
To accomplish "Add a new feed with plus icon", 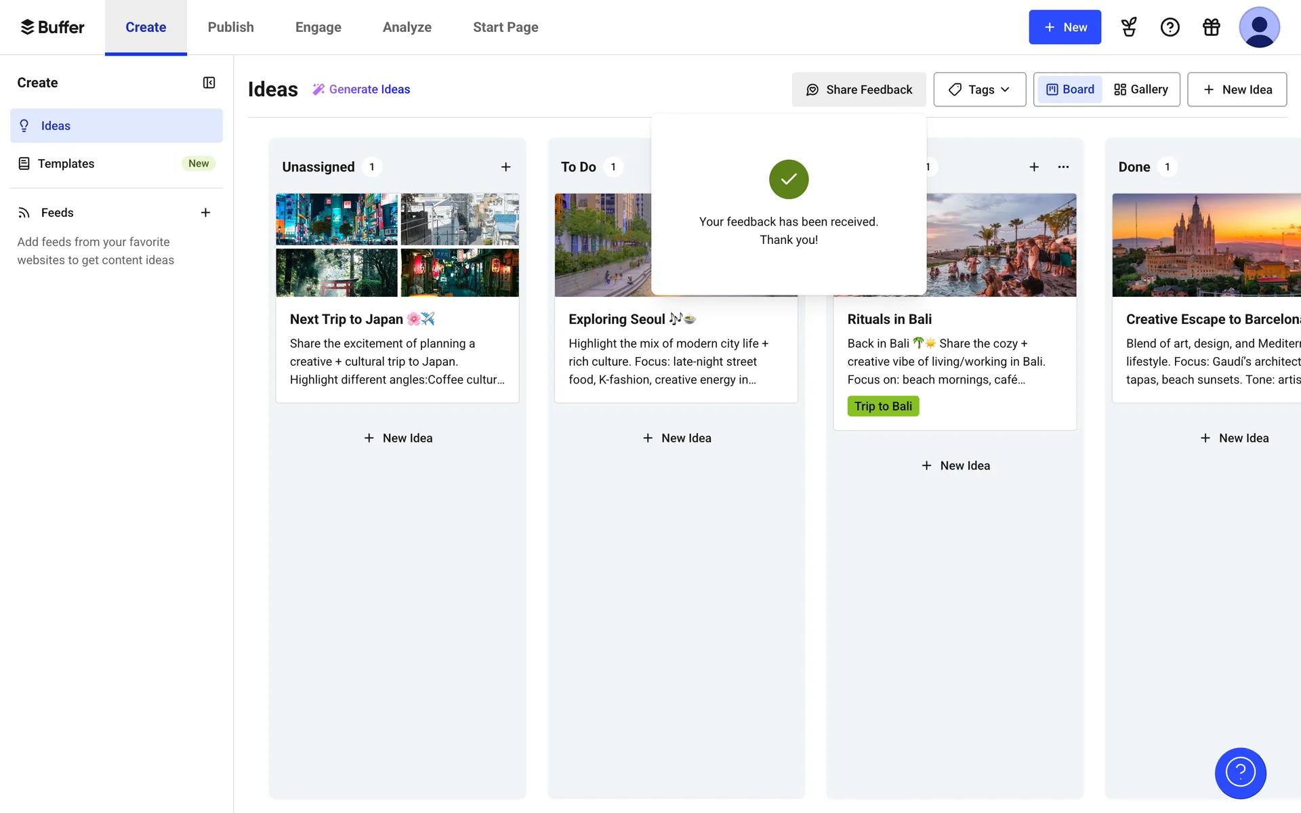I will pyautogui.click(x=205, y=213).
